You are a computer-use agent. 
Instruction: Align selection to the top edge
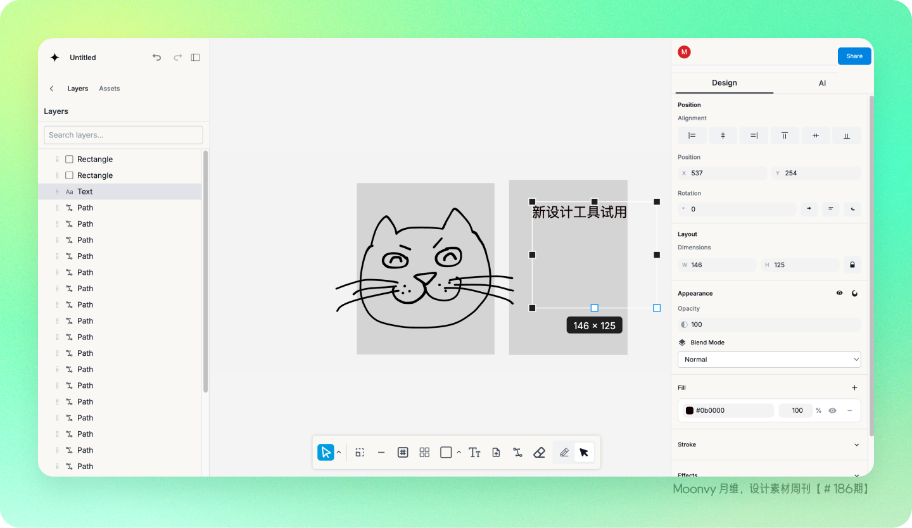785,135
